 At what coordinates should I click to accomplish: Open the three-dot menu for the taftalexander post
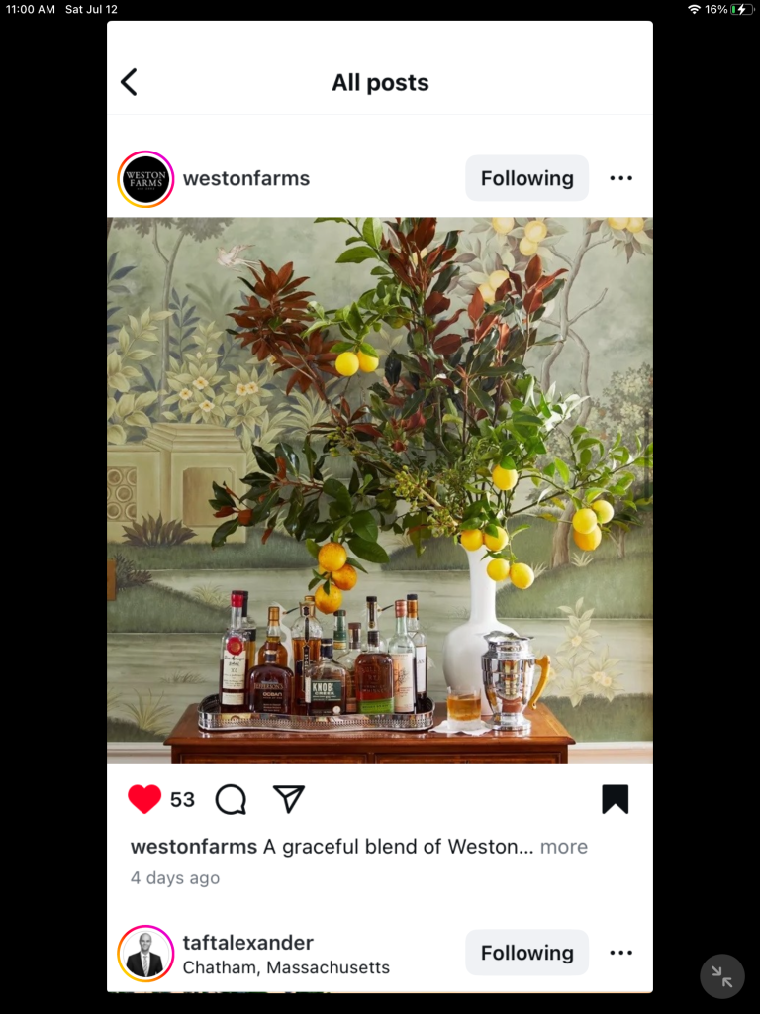point(621,953)
